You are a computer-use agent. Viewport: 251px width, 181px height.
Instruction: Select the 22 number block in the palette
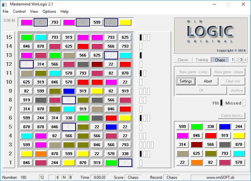point(182,162)
